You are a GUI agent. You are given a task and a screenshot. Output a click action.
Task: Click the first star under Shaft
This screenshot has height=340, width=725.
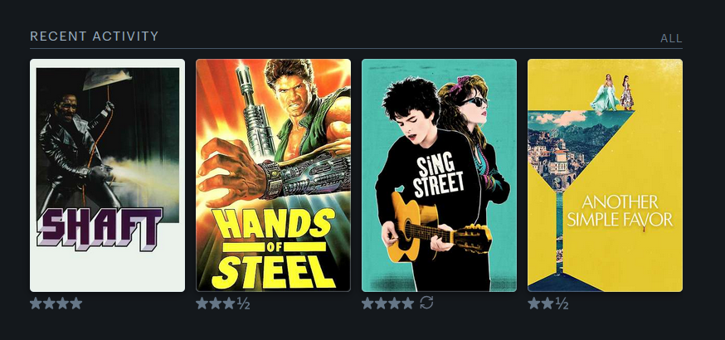click(36, 304)
